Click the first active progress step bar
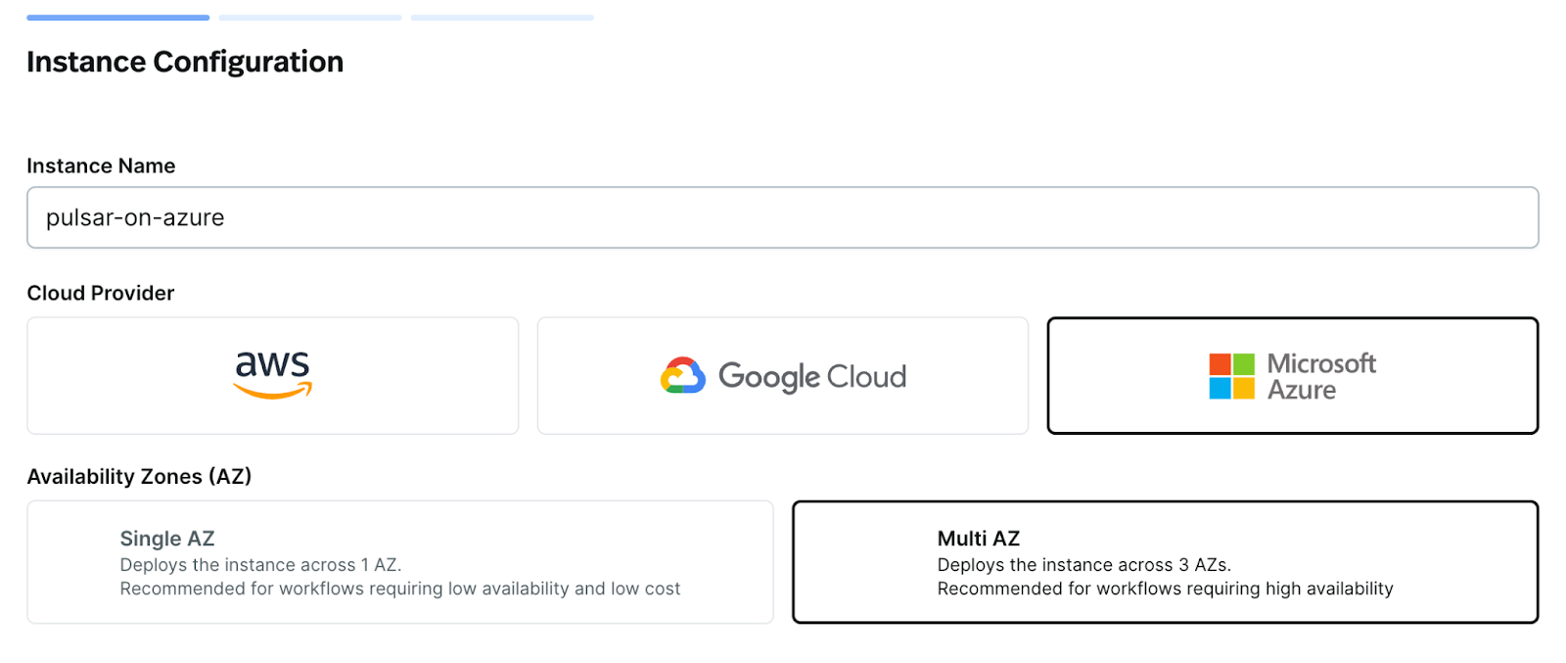The width and height of the screenshot is (1566, 663). [x=117, y=18]
